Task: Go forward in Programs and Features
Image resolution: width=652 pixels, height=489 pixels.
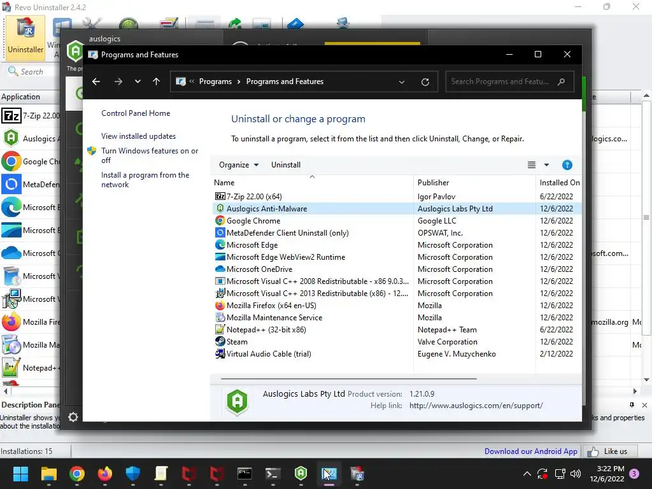Action: pyautogui.click(x=118, y=81)
